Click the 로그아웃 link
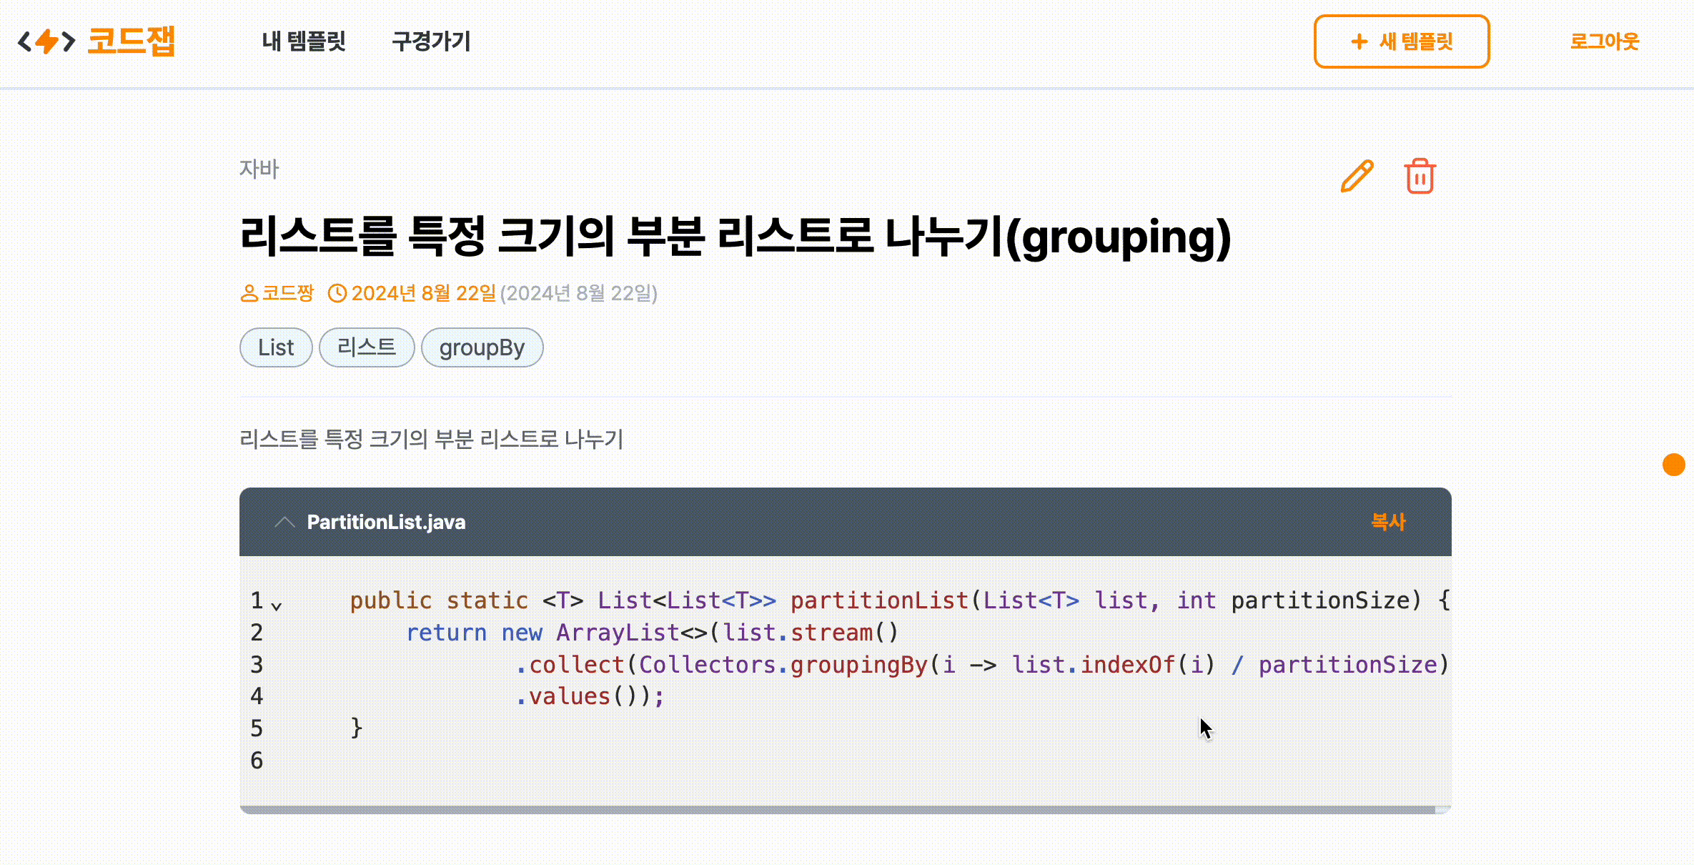Image resolution: width=1694 pixels, height=865 pixels. (1604, 41)
